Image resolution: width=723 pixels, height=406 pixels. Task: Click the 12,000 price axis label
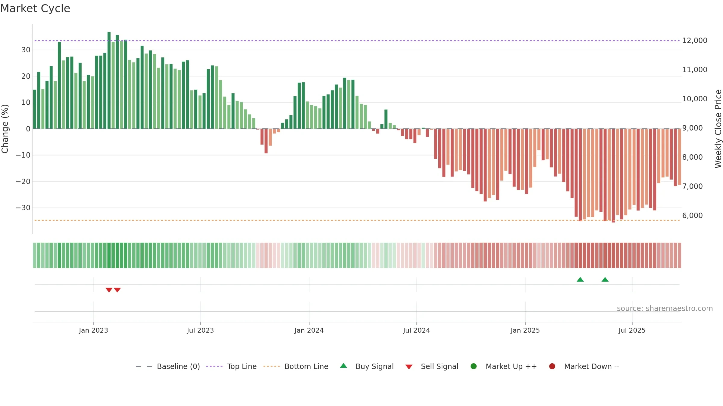pyautogui.click(x=695, y=41)
